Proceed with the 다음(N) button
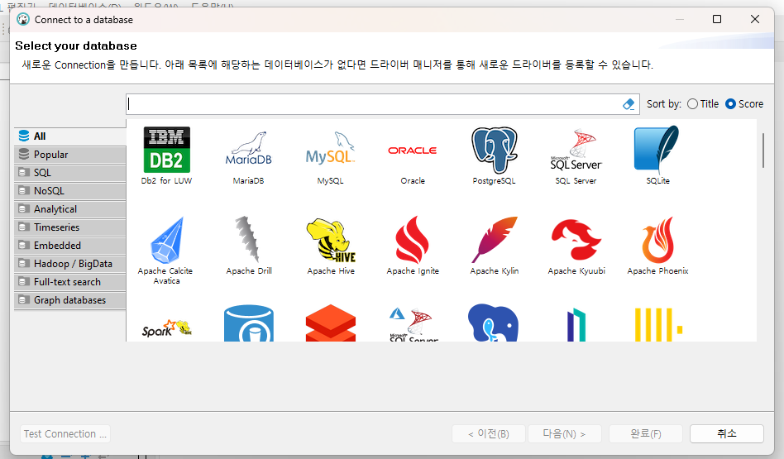784x459 pixels. click(565, 434)
